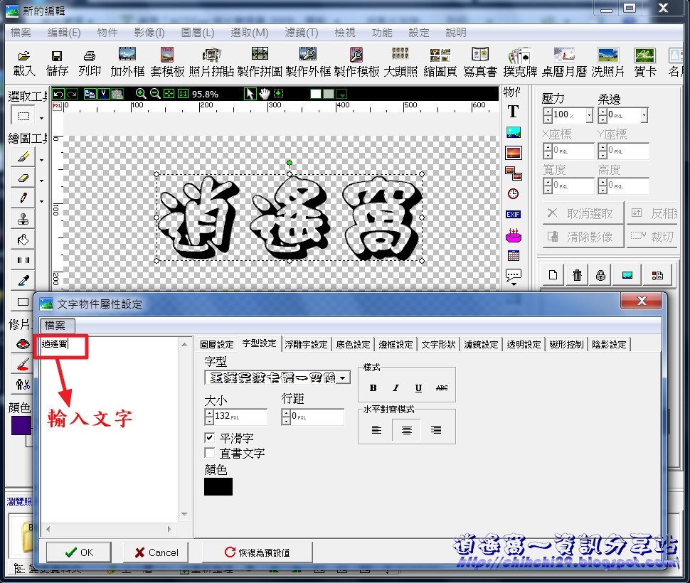Click the white canvas background swatch
Image resolution: width=690 pixels, height=583 pixels.
point(316,94)
